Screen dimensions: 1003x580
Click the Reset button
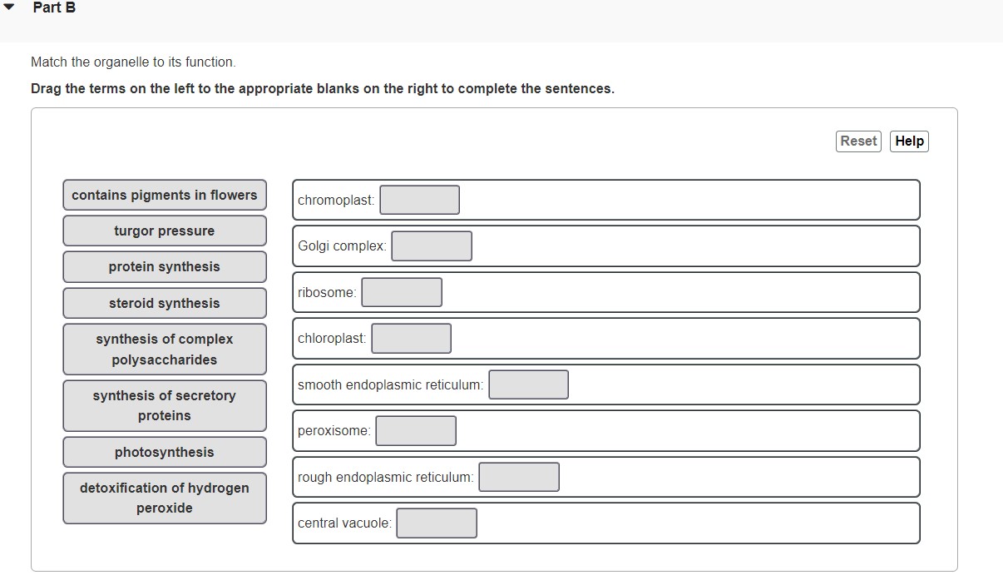pos(858,141)
